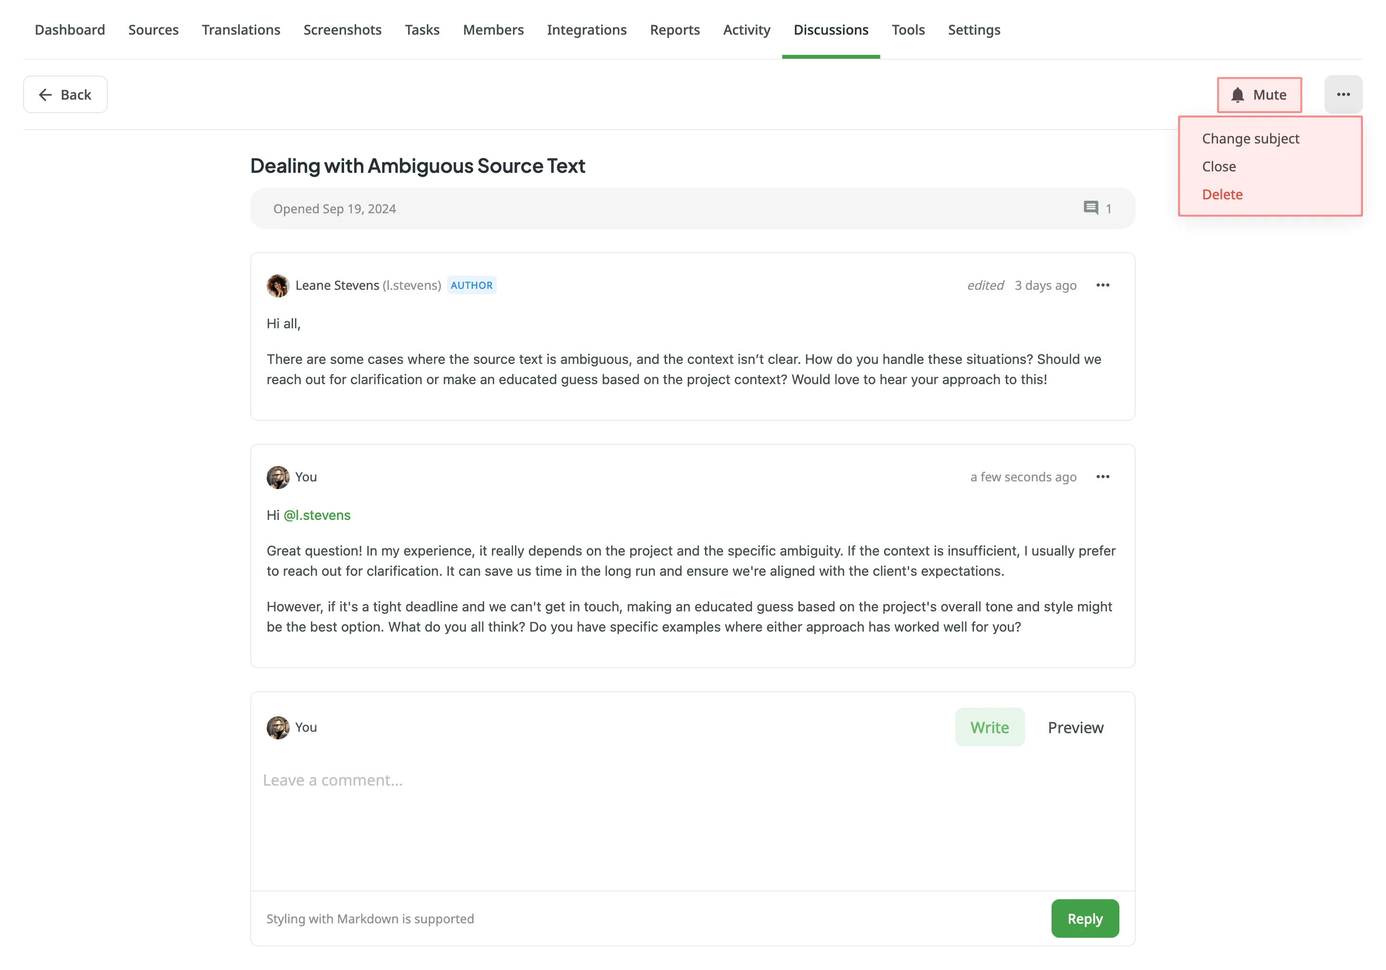Open the discussion options ellipsis menu
Screen dimensions: 1386x970
[1344, 94]
